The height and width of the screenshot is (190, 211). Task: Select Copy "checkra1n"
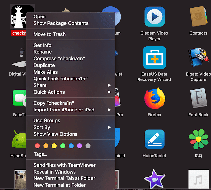(71, 103)
